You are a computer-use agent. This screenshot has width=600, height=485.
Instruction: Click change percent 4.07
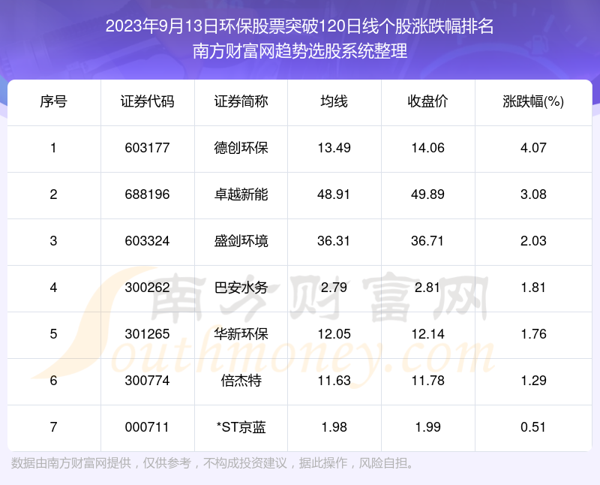click(533, 148)
